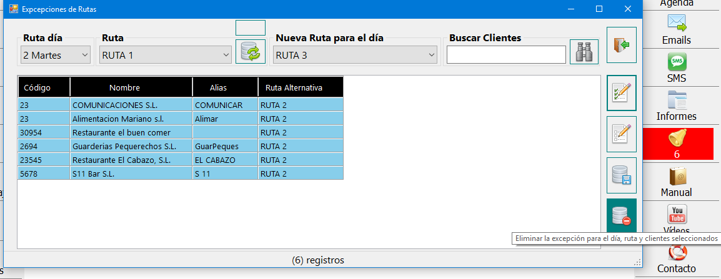The width and height of the screenshot is (721, 279).
Task: Open the Manual book icon
Action: (677, 182)
